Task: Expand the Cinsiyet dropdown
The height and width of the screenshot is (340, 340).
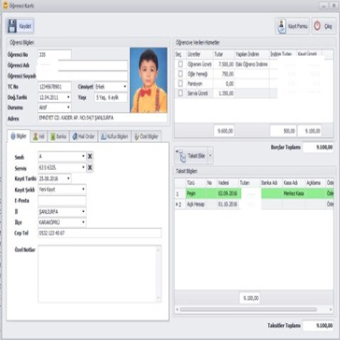Action: (x=125, y=87)
